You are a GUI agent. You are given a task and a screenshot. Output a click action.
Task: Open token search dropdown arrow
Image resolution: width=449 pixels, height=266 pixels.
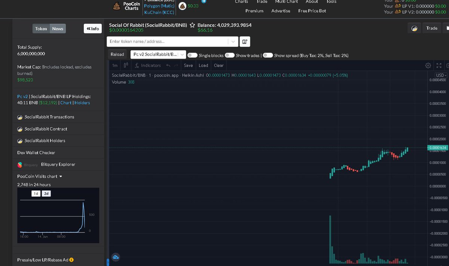click(233, 41)
